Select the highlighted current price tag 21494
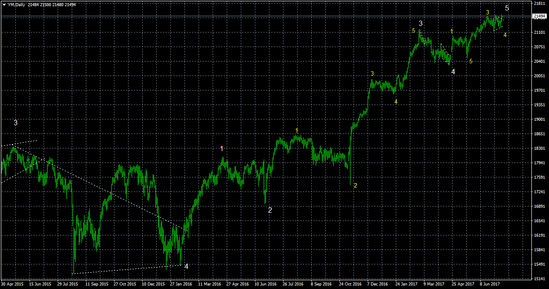The image size is (549, 289). click(539, 17)
